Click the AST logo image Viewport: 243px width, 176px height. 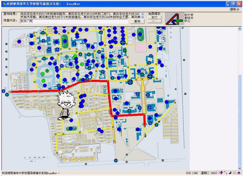(x=174, y=19)
